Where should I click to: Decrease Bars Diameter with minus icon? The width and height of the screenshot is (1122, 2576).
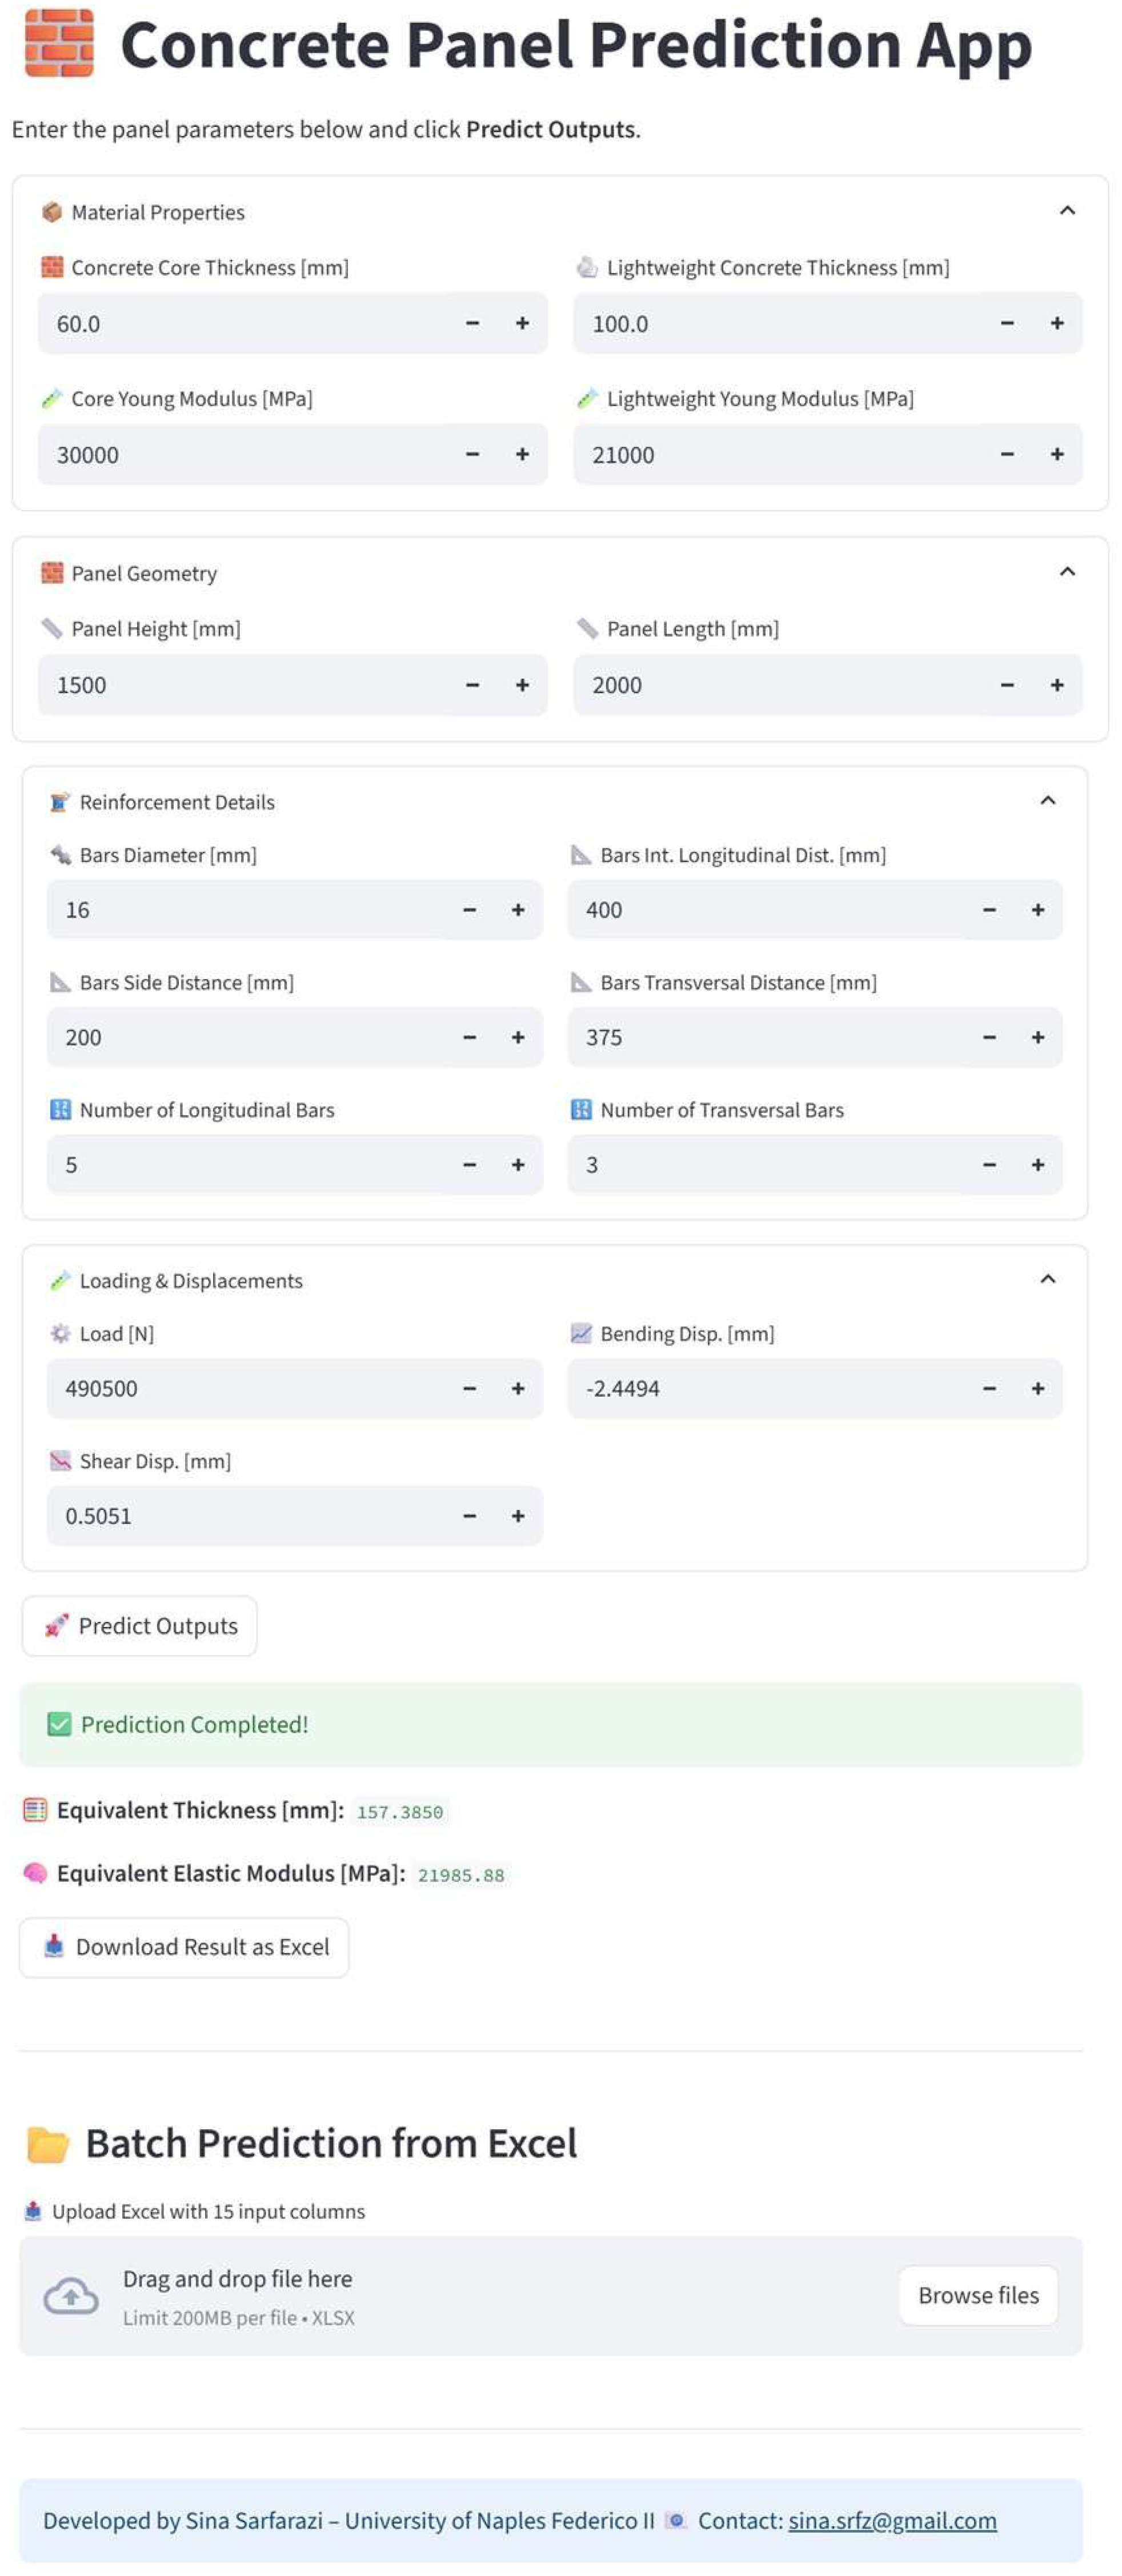469,910
